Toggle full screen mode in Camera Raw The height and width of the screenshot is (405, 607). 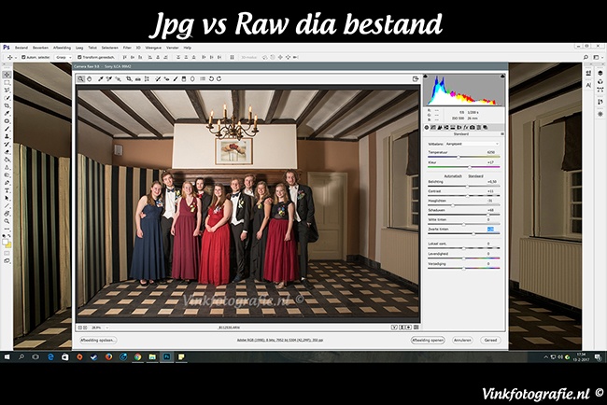[x=416, y=78]
